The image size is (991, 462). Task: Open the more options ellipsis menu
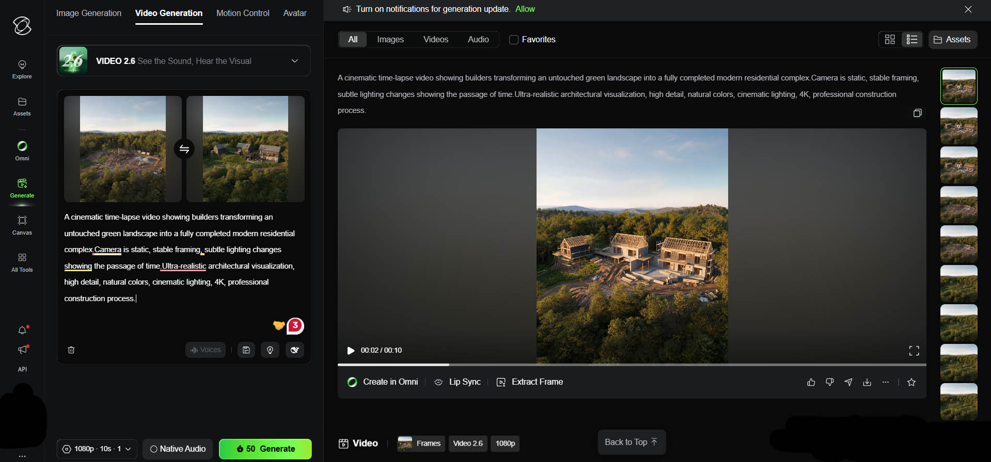(x=886, y=382)
